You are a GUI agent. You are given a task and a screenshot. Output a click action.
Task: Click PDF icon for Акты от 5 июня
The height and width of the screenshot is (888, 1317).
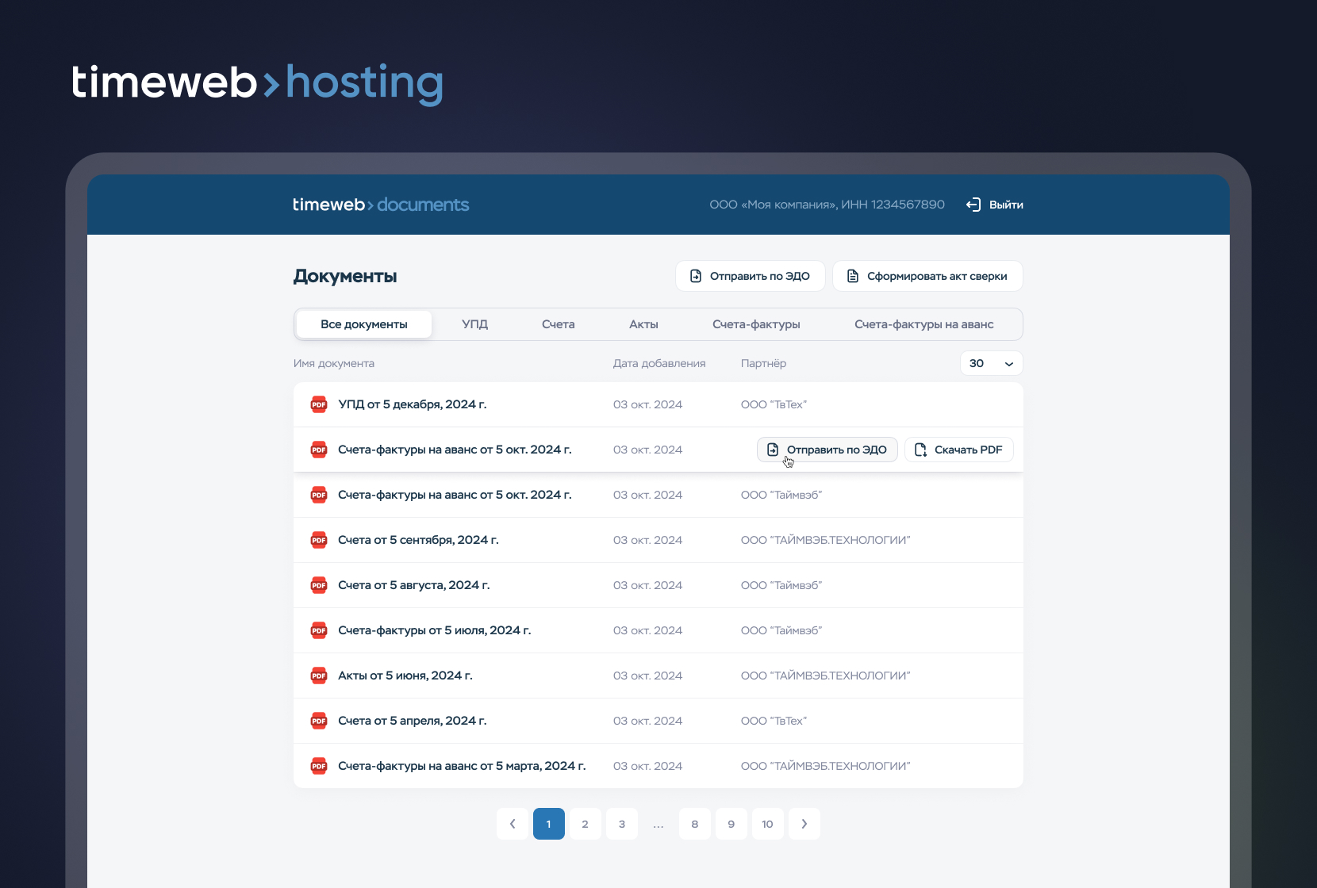pos(319,676)
